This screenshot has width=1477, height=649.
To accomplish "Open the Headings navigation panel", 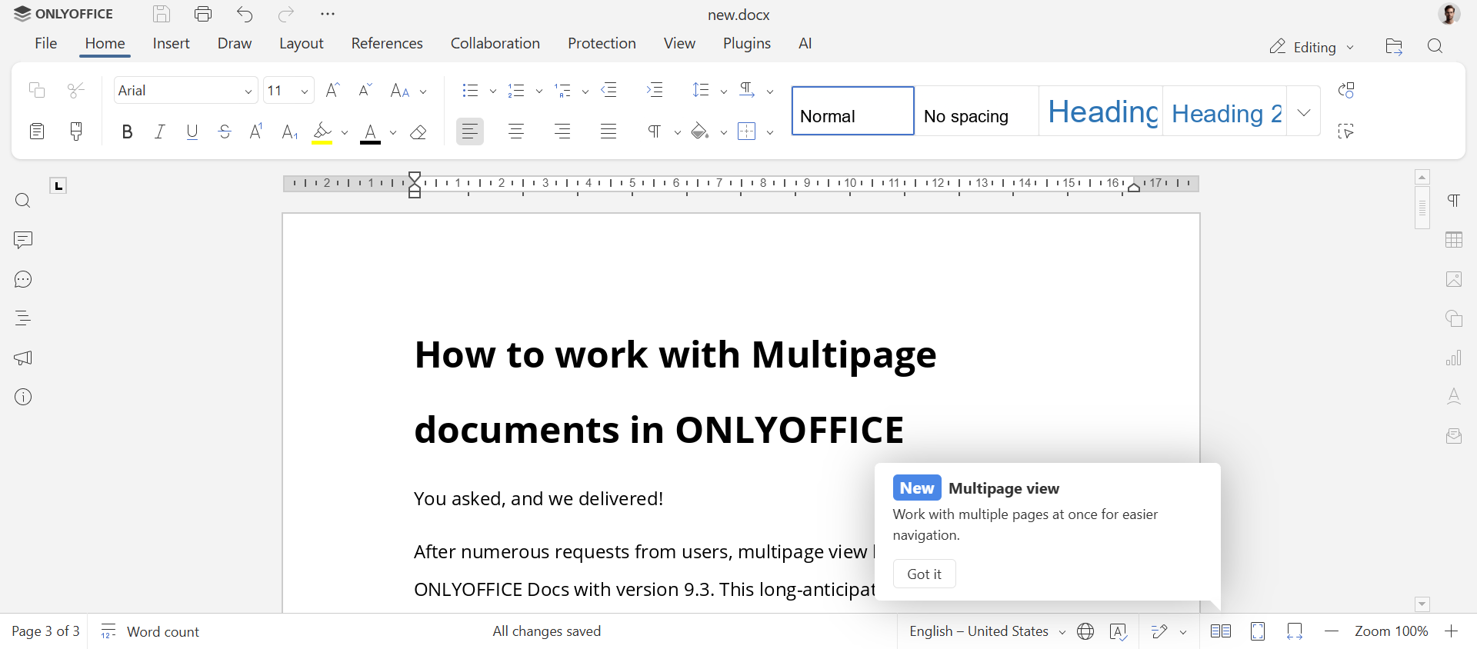I will click(23, 318).
